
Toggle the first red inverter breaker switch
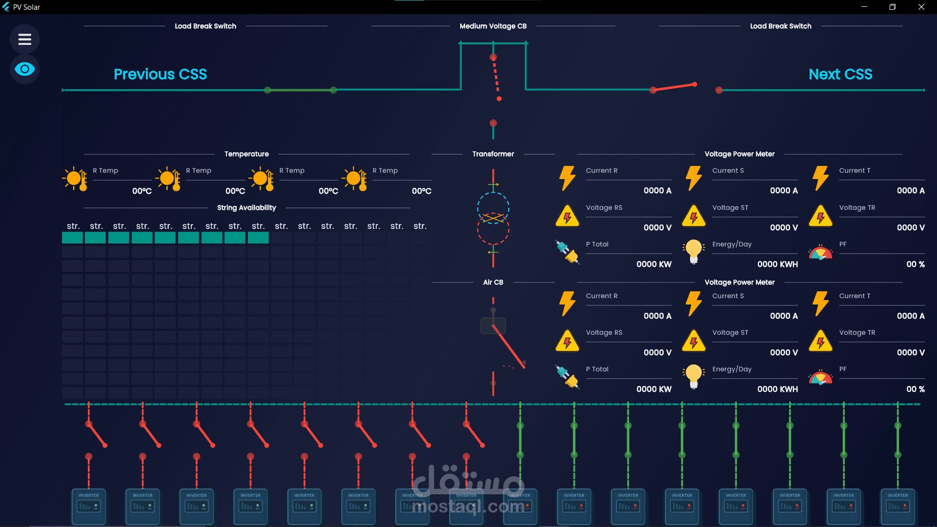click(96, 434)
